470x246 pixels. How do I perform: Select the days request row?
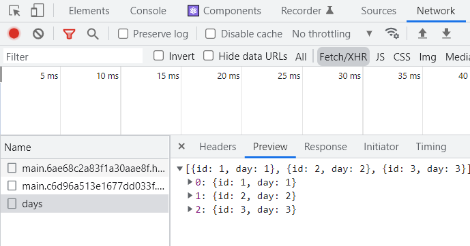(85, 204)
